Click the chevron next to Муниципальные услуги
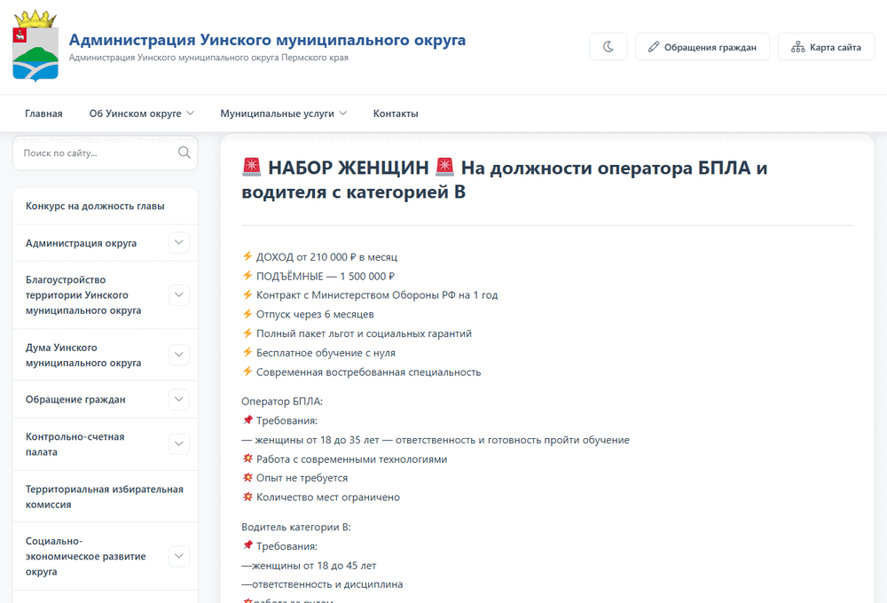Image resolution: width=887 pixels, height=603 pixels. (342, 114)
